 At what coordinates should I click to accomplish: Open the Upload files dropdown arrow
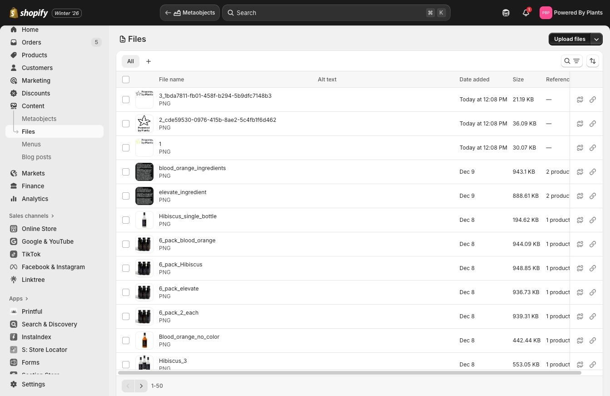tap(597, 39)
